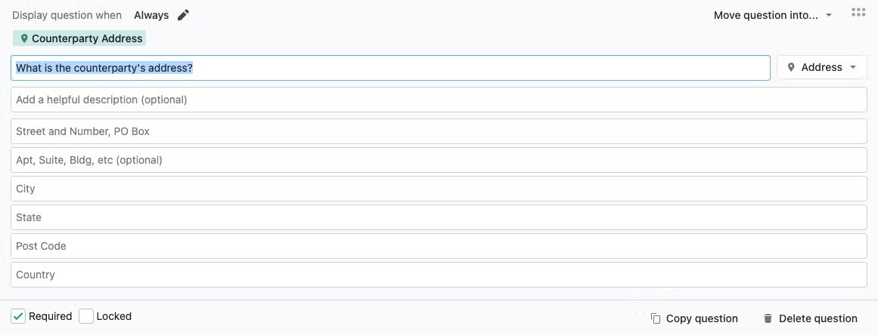Click the pencil edit icon next to Always

pyautogui.click(x=183, y=15)
